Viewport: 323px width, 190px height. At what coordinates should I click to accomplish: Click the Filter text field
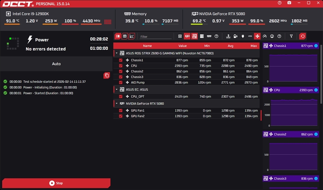click(155, 37)
